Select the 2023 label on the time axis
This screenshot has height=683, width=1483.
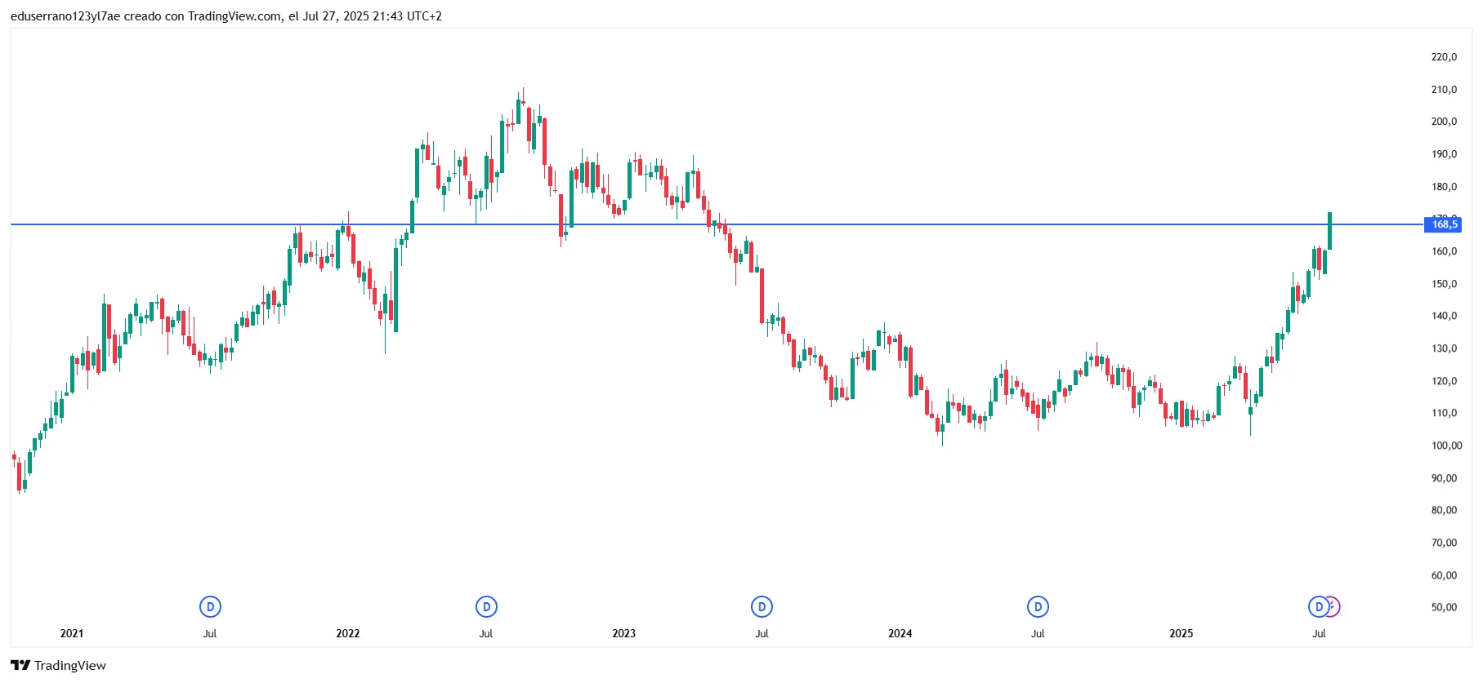pyautogui.click(x=623, y=634)
